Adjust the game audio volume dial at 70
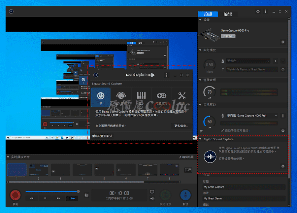The image size is (297, 213). point(209,92)
